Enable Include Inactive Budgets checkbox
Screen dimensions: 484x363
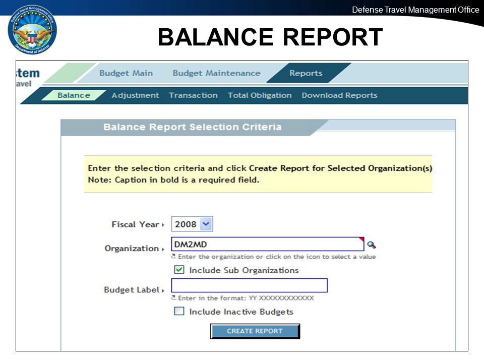click(x=179, y=311)
